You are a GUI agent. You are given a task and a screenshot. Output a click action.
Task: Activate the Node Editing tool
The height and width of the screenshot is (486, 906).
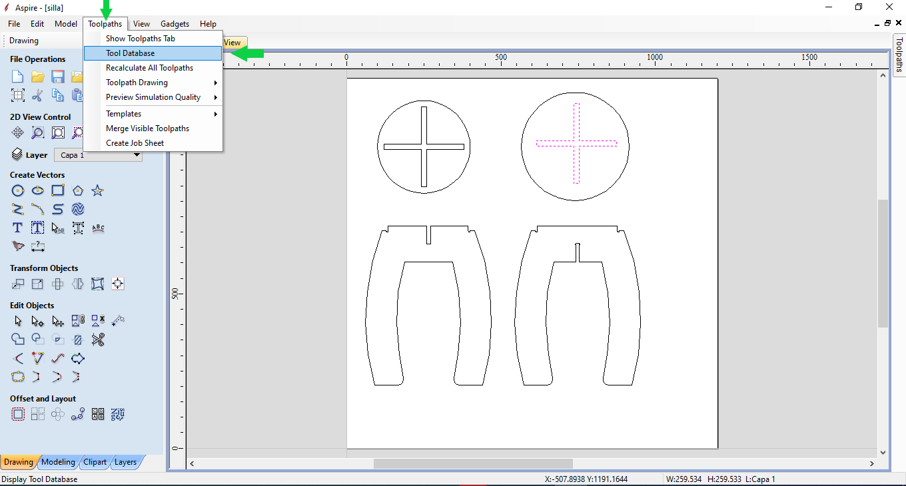(x=38, y=322)
